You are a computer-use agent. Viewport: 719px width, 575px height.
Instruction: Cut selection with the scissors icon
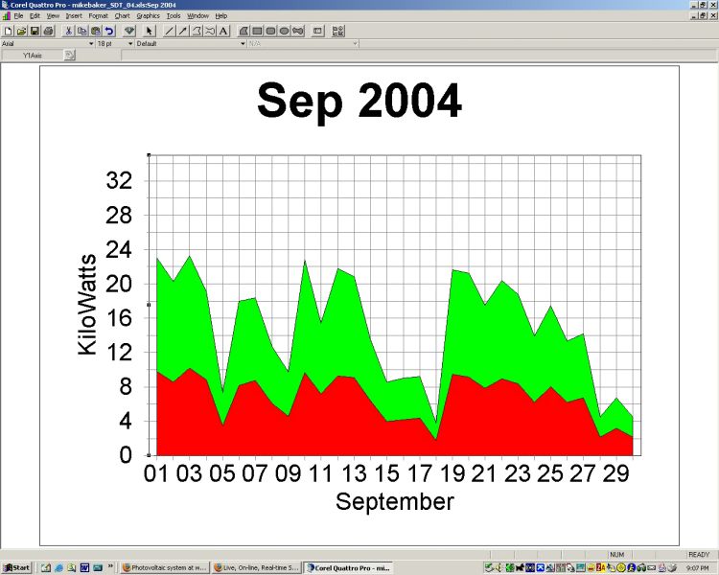[x=69, y=31]
